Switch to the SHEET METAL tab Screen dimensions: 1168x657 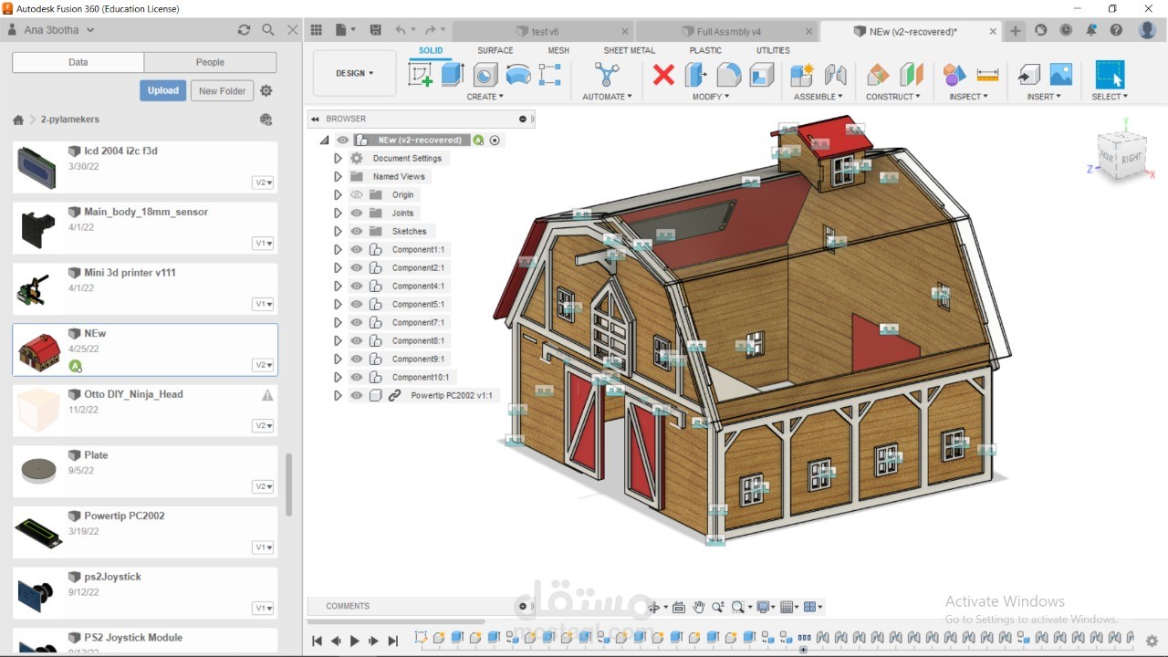click(629, 50)
